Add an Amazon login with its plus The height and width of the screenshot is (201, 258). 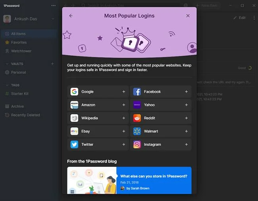coord(124,105)
